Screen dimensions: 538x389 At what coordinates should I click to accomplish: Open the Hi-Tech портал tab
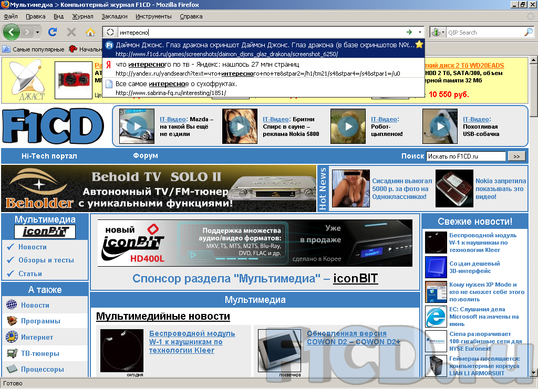(x=49, y=156)
